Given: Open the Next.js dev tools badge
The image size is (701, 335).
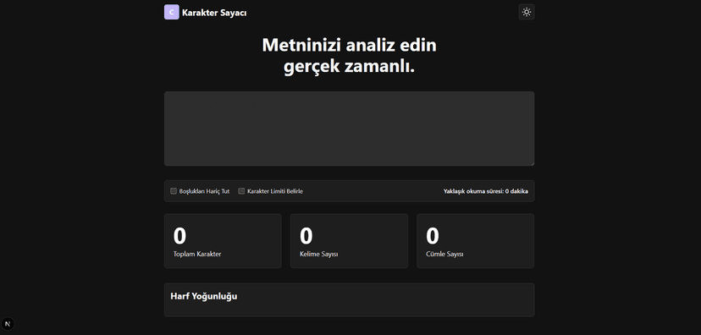Looking at the screenshot, I should [8, 324].
